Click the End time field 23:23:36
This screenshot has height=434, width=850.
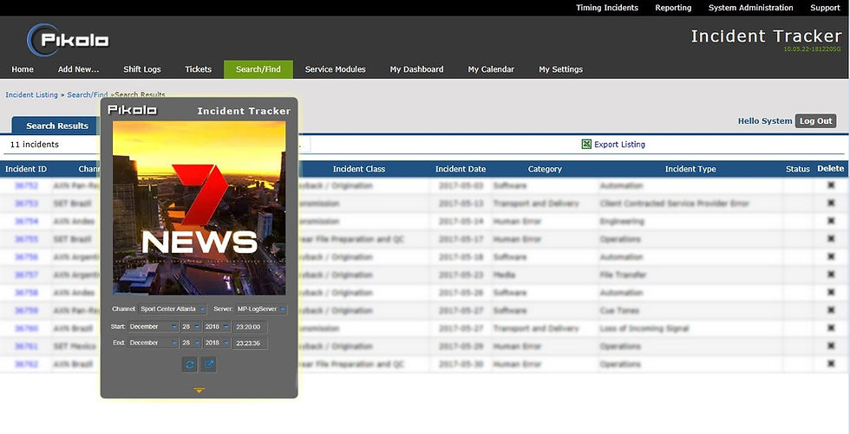point(250,343)
